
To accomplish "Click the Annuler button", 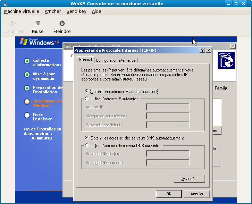I will coord(197,194).
